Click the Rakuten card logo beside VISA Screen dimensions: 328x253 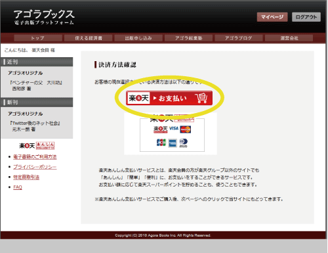click(161, 129)
